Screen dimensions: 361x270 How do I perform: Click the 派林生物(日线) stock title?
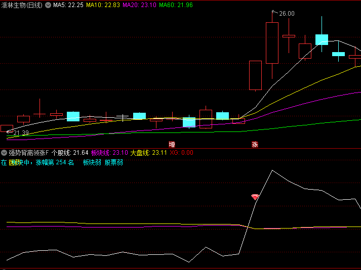click(x=22, y=5)
